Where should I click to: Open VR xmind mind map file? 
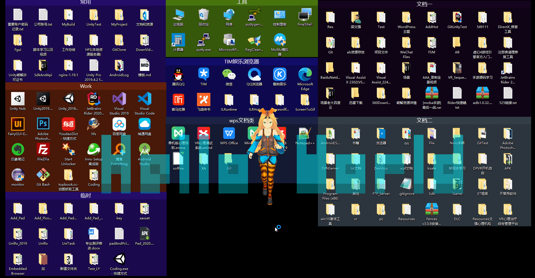(x=204, y=138)
